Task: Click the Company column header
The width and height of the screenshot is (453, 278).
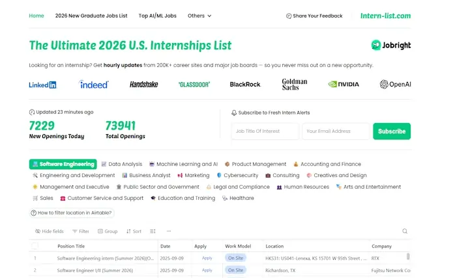Action: tap(382, 246)
